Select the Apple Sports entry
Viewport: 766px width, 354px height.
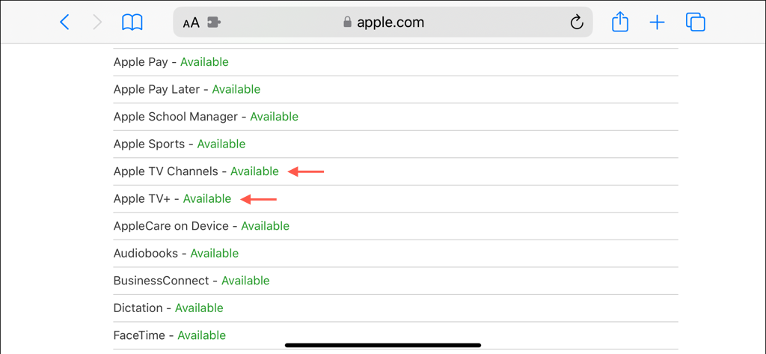(180, 144)
